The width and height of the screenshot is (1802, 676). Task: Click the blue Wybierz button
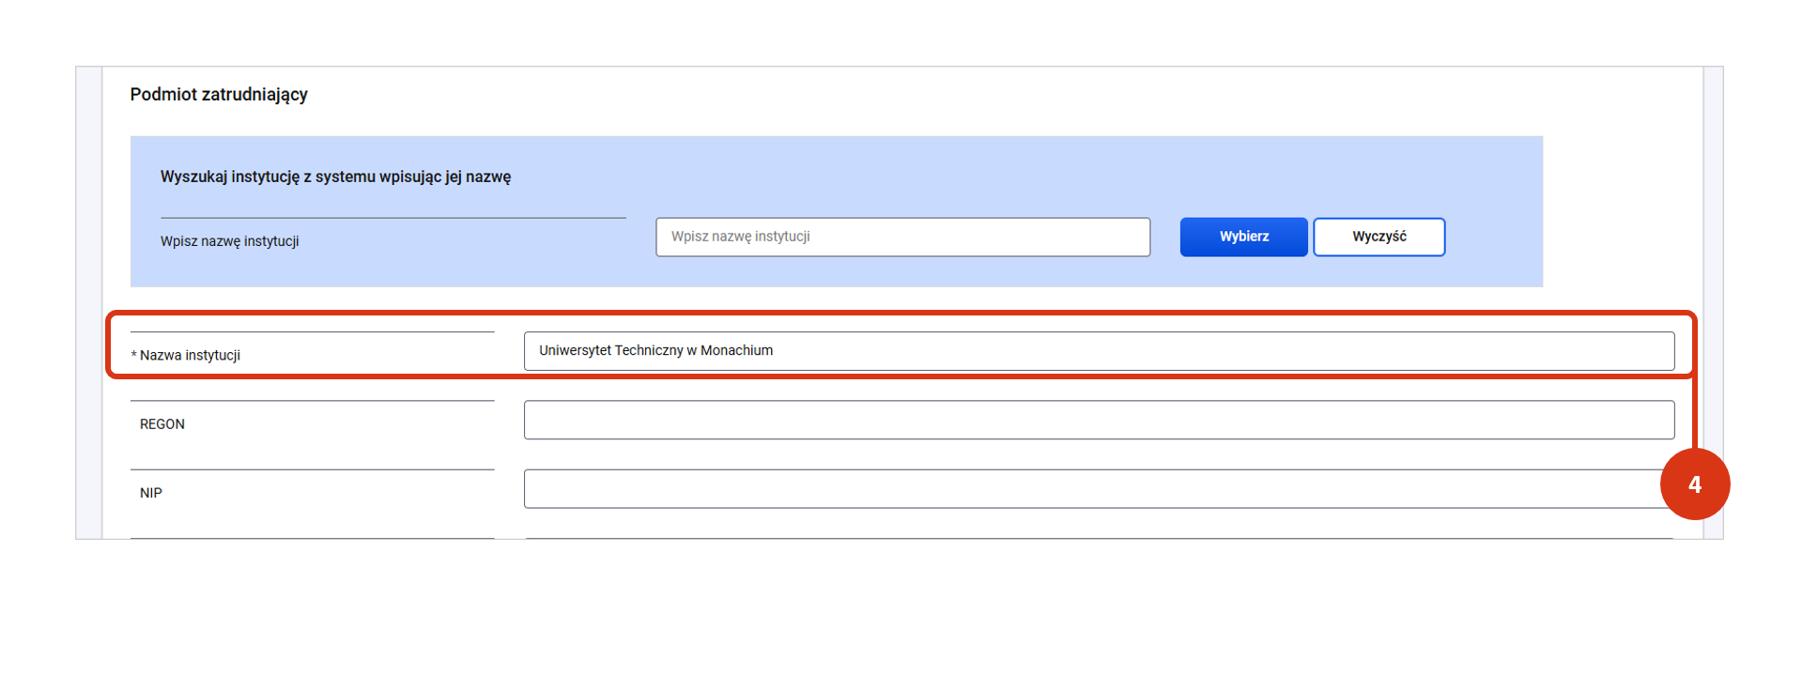[x=1242, y=237]
